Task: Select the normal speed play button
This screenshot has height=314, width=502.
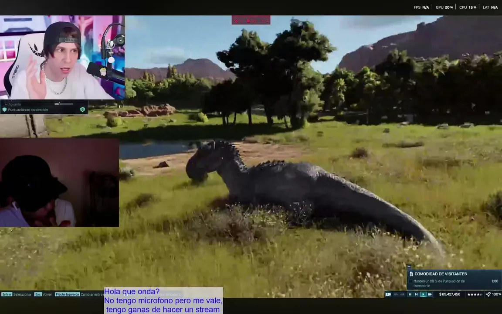Action: pyautogui.click(x=423, y=294)
